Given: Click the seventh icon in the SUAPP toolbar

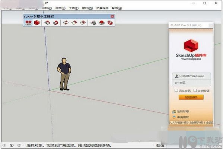Looking at the screenshot, I should 83,23.
